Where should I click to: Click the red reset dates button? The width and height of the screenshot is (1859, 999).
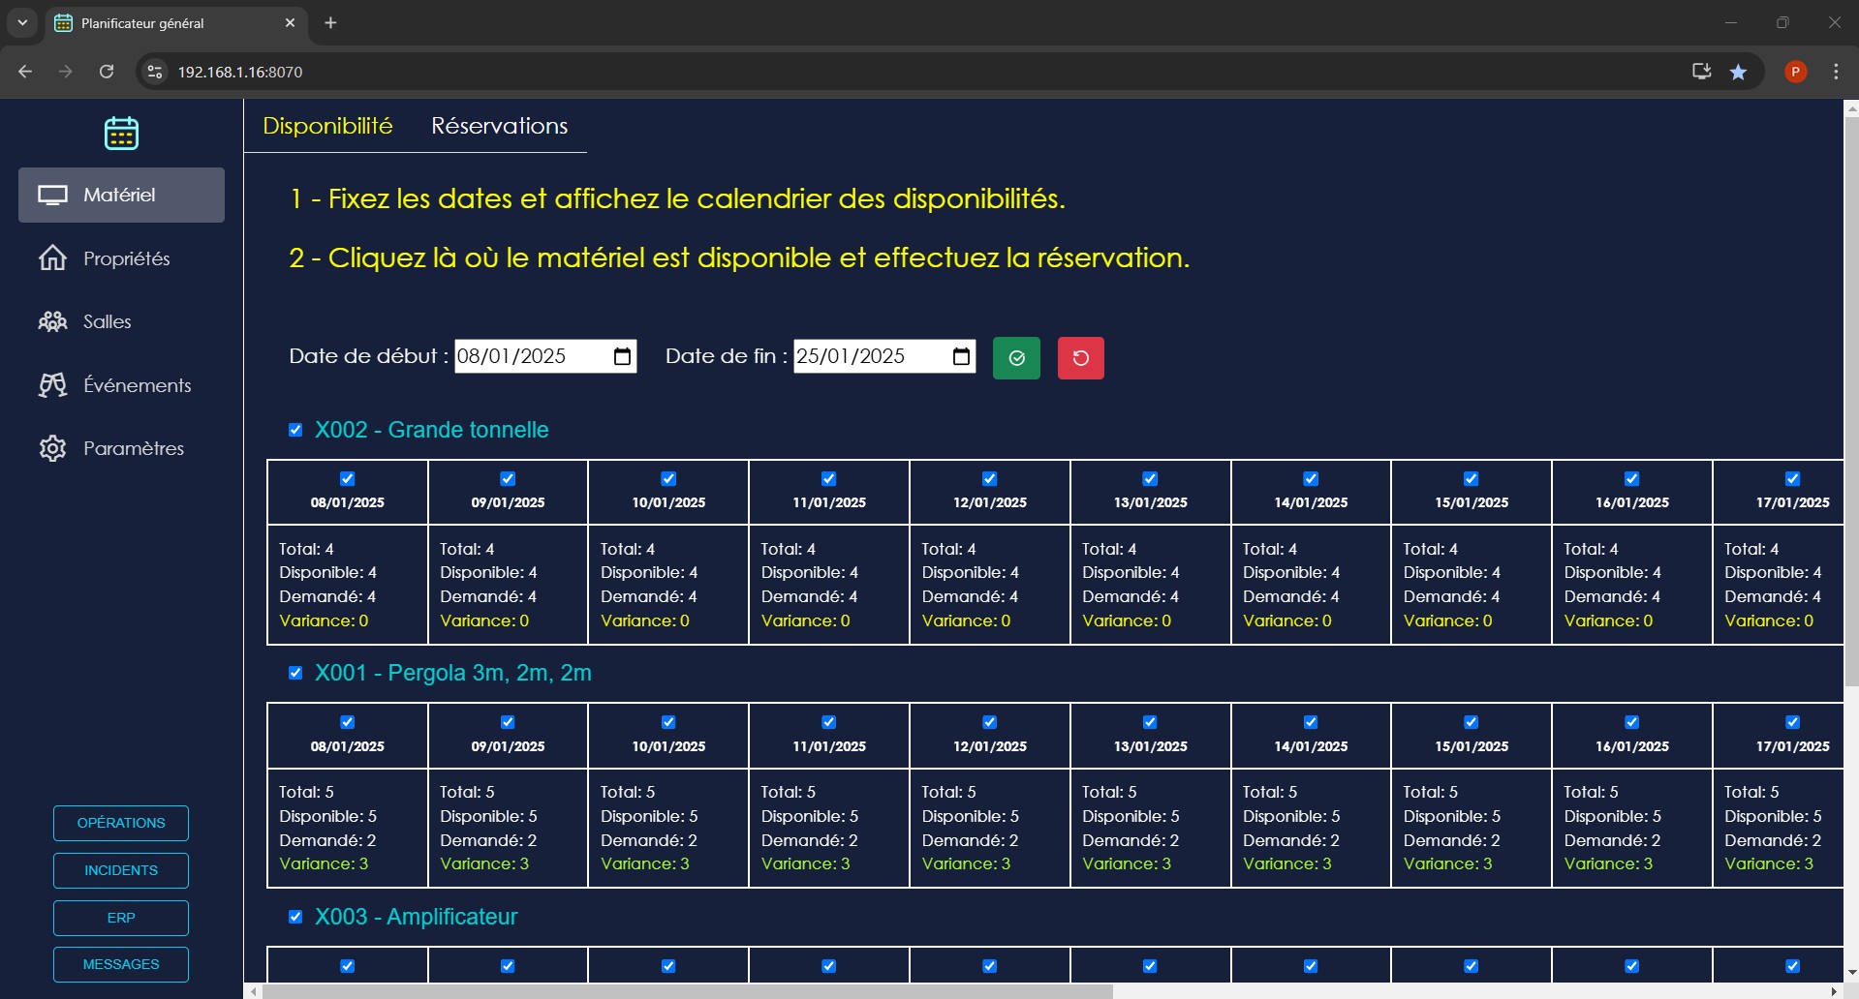coord(1080,358)
